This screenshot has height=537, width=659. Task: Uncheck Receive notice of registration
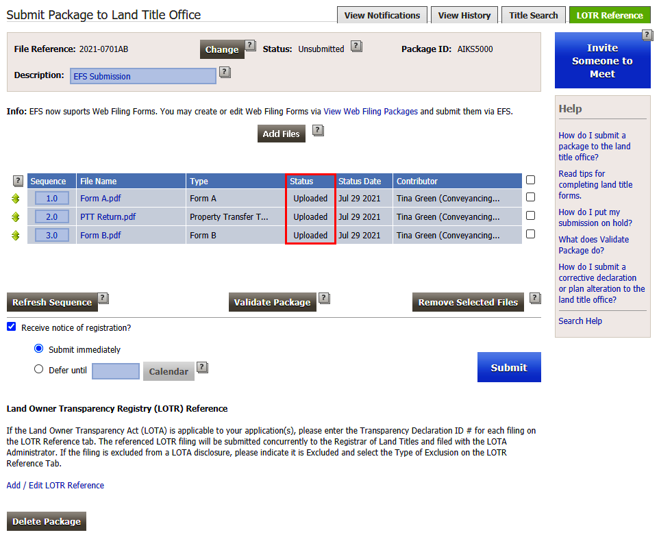12,327
